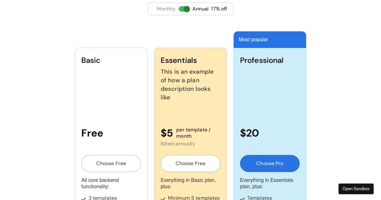The image size is (381, 200).
Task: Click the Most popular banner
Action: click(x=270, y=39)
